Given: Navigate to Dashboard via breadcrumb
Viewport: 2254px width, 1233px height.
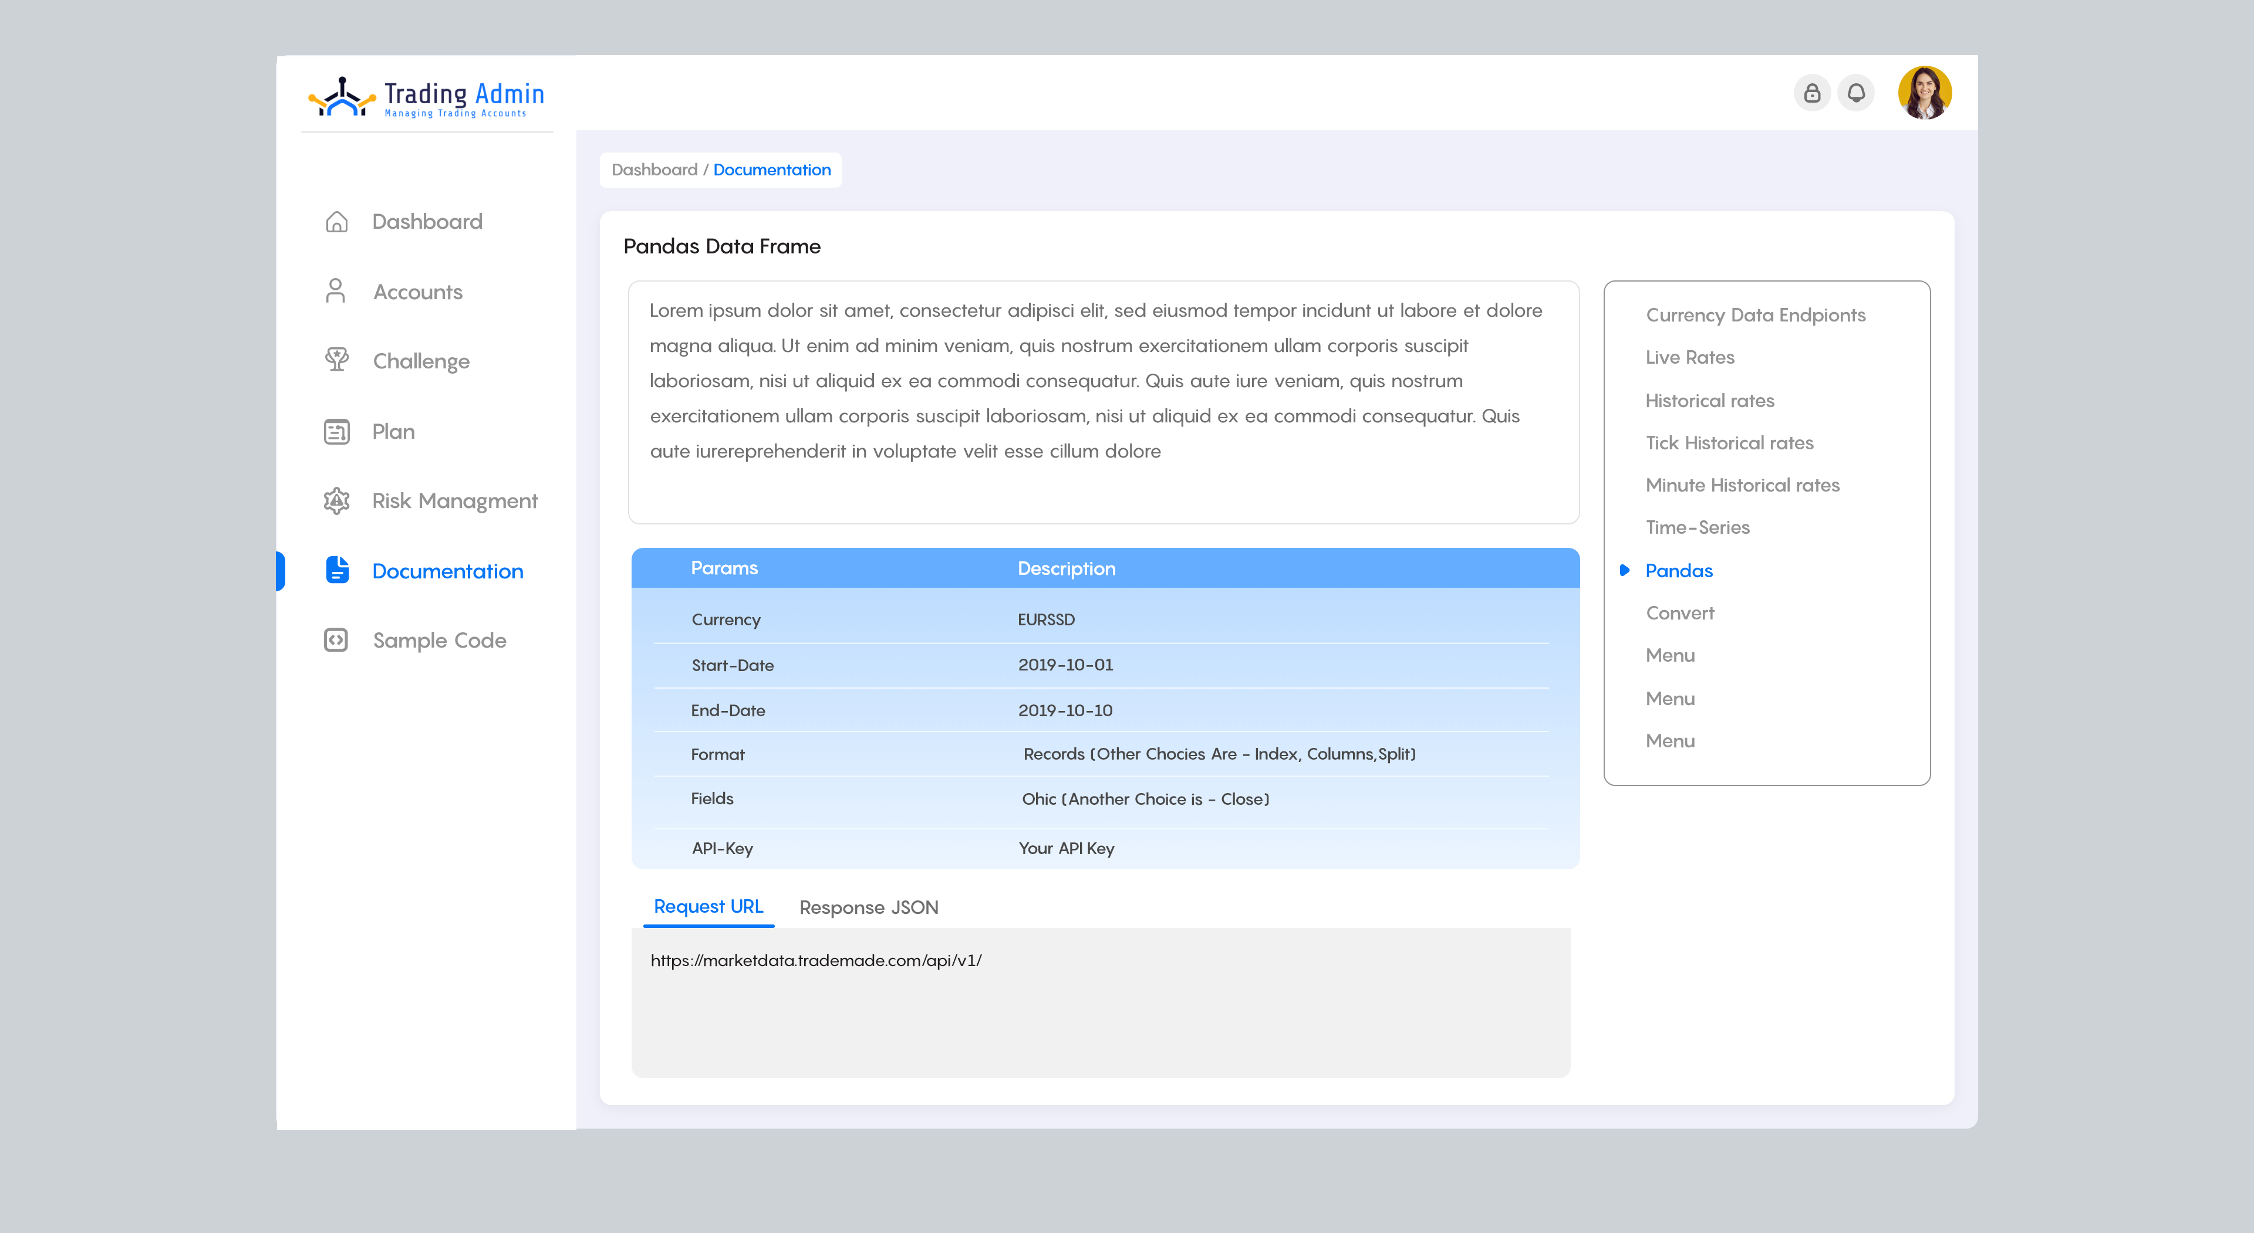Looking at the screenshot, I should pos(654,170).
